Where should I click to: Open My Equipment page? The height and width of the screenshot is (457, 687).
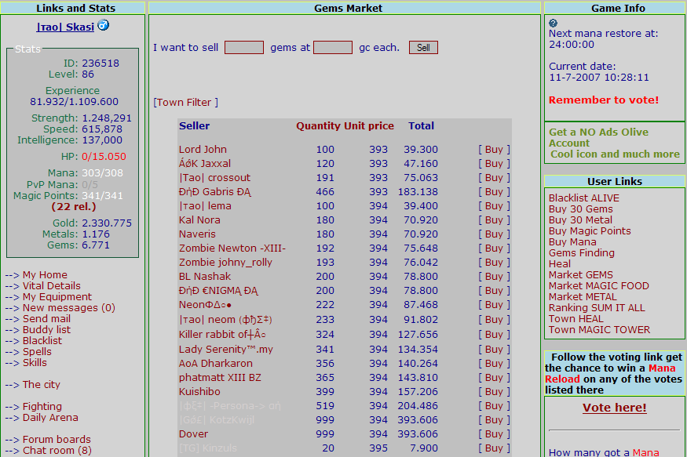pos(57,297)
